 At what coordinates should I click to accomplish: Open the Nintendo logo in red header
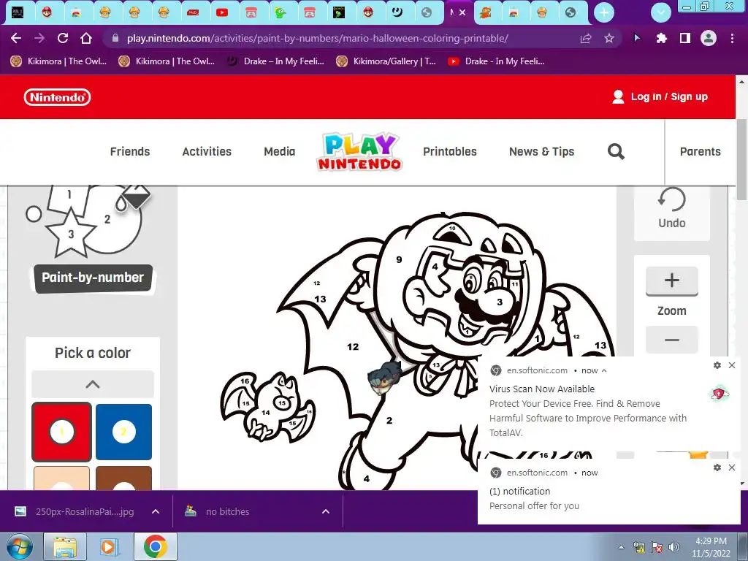pyautogui.click(x=57, y=97)
